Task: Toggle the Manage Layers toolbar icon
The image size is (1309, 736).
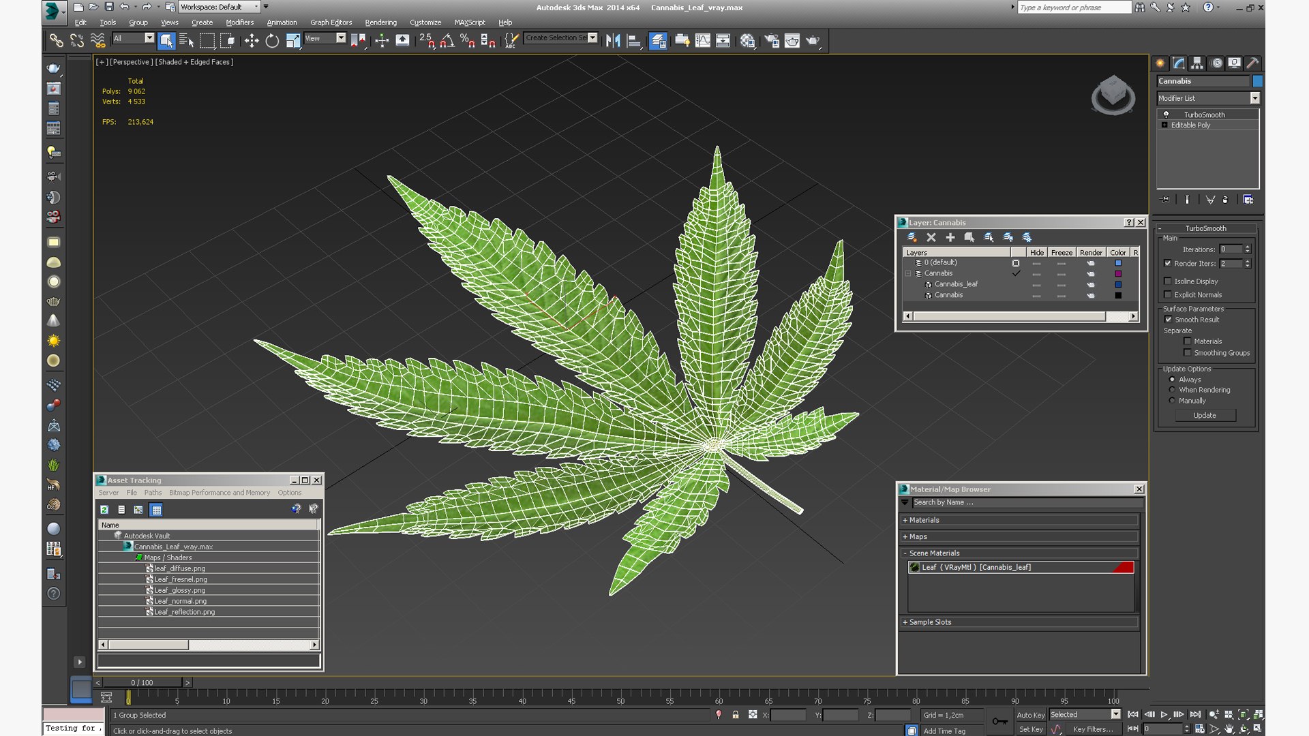Action: click(658, 41)
